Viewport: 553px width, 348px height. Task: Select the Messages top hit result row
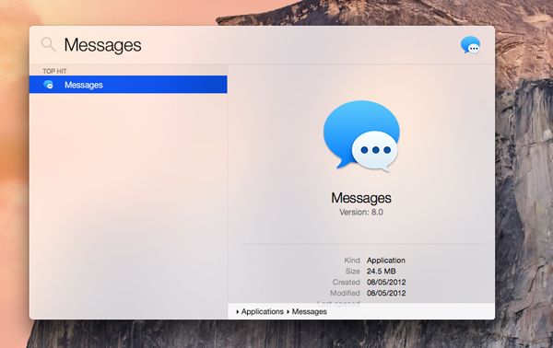128,85
